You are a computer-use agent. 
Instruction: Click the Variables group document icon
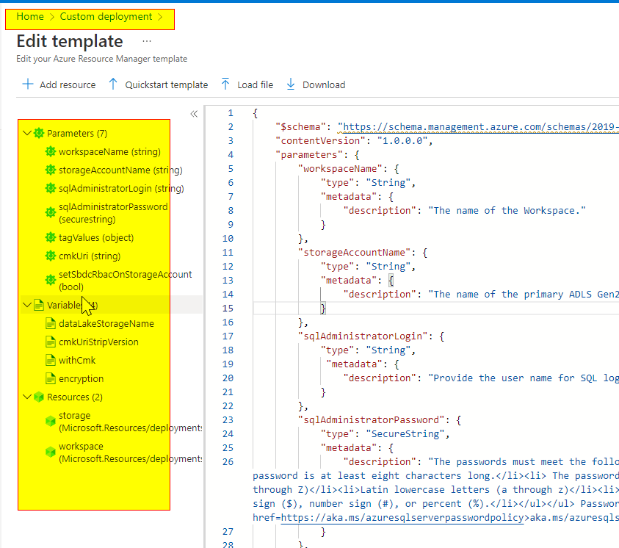(x=39, y=305)
